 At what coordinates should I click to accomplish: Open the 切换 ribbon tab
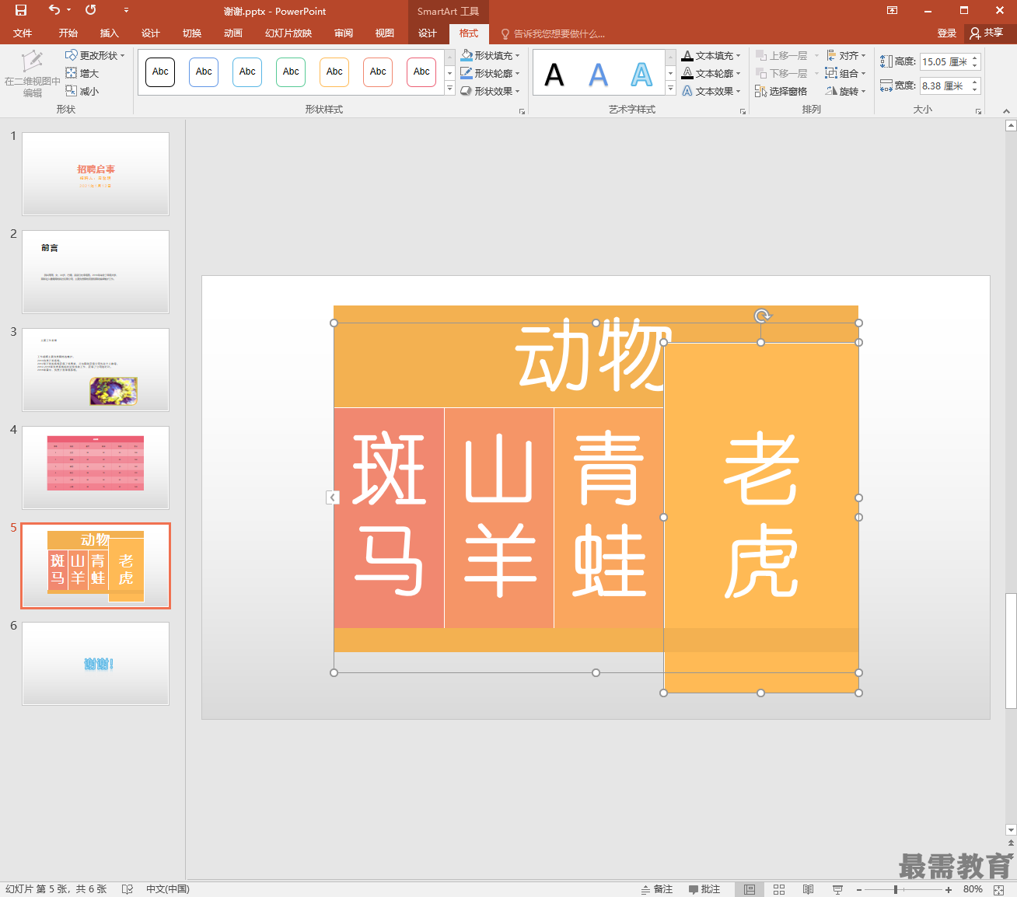tap(192, 33)
